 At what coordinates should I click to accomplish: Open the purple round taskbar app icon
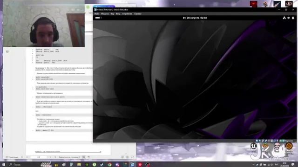(117, 165)
